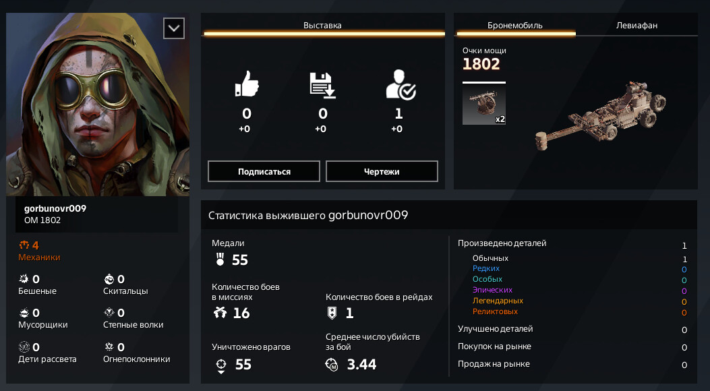Click the mission battles icon beside 16
This screenshot has height=391, width=710.
(x=220, y=312)
